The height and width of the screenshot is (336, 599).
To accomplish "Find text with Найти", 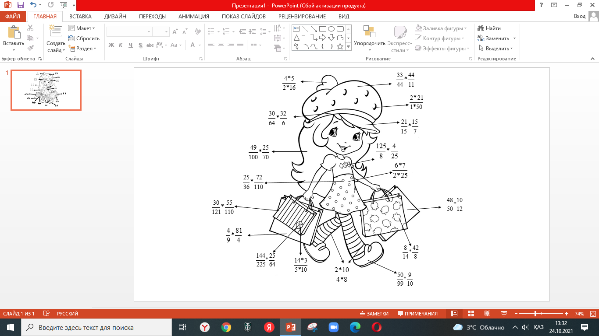I will pyautogui.click(x=489, y=28).
